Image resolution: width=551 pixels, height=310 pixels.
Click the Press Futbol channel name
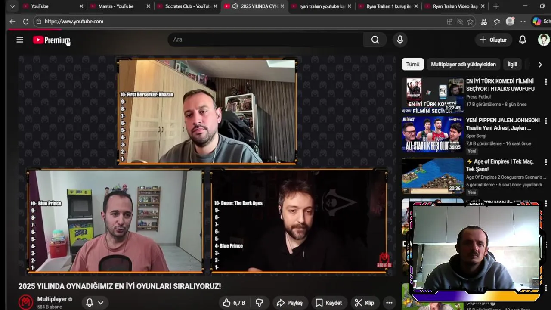point(478,97)
